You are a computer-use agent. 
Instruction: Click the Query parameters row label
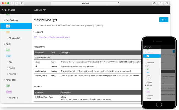[43, 57]
